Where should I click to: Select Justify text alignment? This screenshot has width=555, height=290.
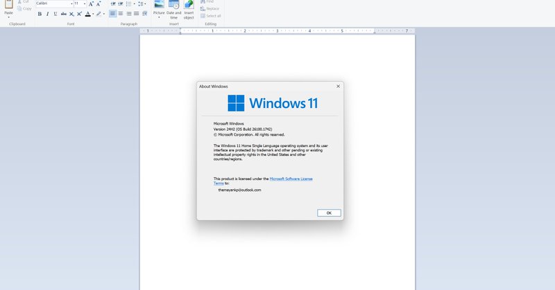[x=137, y=13]
